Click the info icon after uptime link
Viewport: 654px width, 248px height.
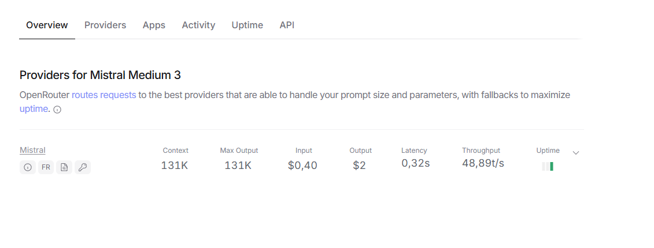coord(58,110)
